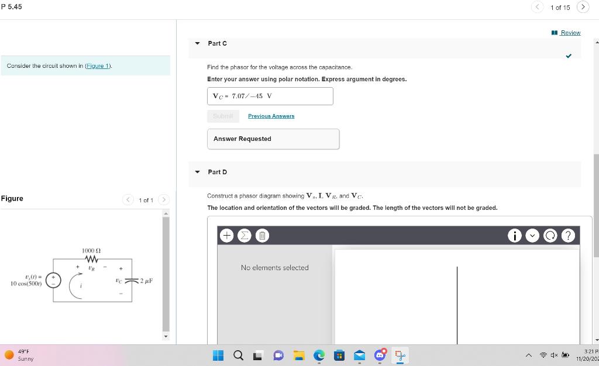Click the greyed-out Submit button
The image size is (599, 366).
(x=223, y=116)
